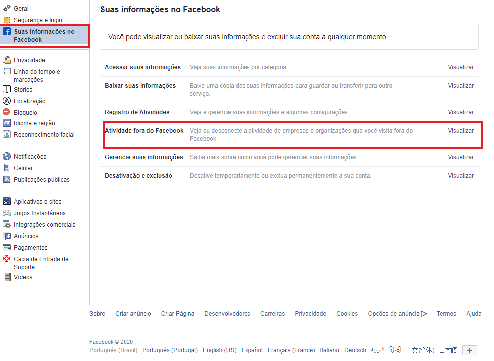494x361 pixels.
Task: Click the Pagamentos card icon
Action: 7,247
